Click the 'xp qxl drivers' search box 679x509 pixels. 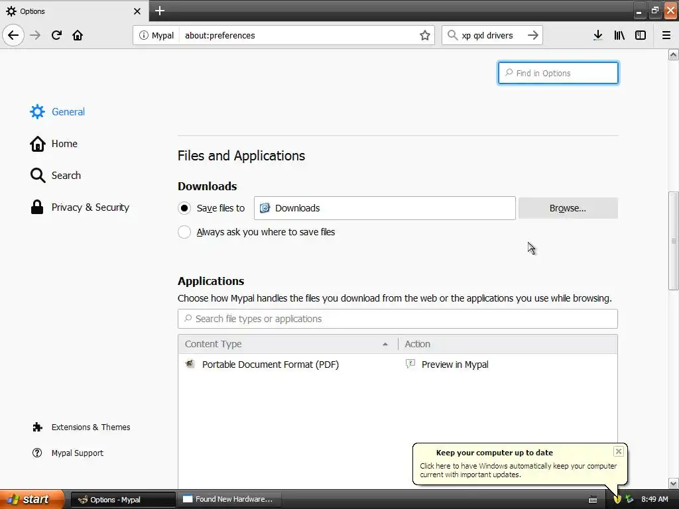coord(492,35)
